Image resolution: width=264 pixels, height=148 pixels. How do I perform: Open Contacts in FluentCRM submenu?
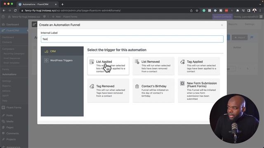(7, 42)
